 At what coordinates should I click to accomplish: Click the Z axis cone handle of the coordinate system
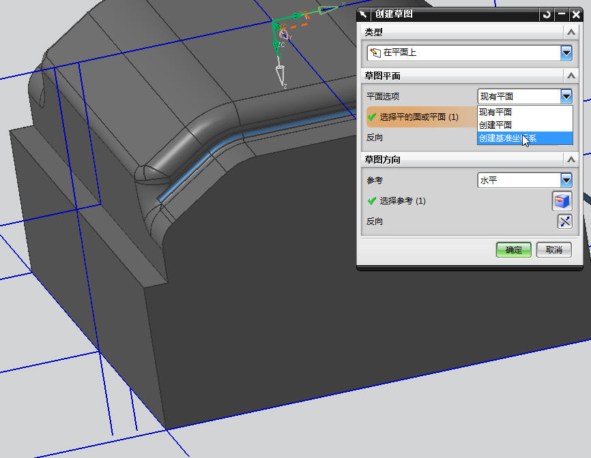[280, 74]
